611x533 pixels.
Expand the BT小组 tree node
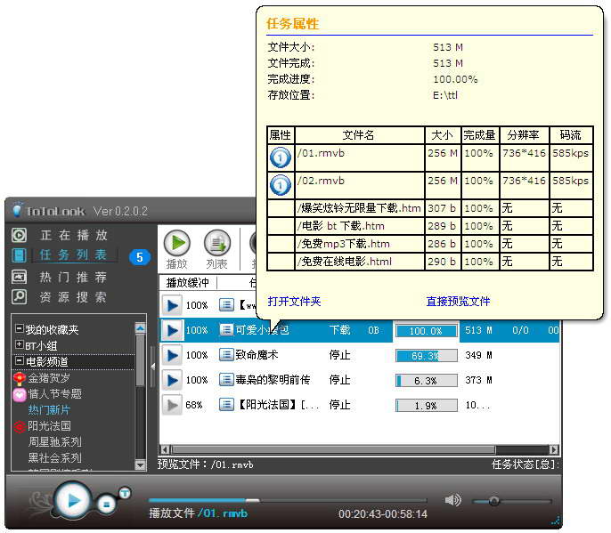19,344
